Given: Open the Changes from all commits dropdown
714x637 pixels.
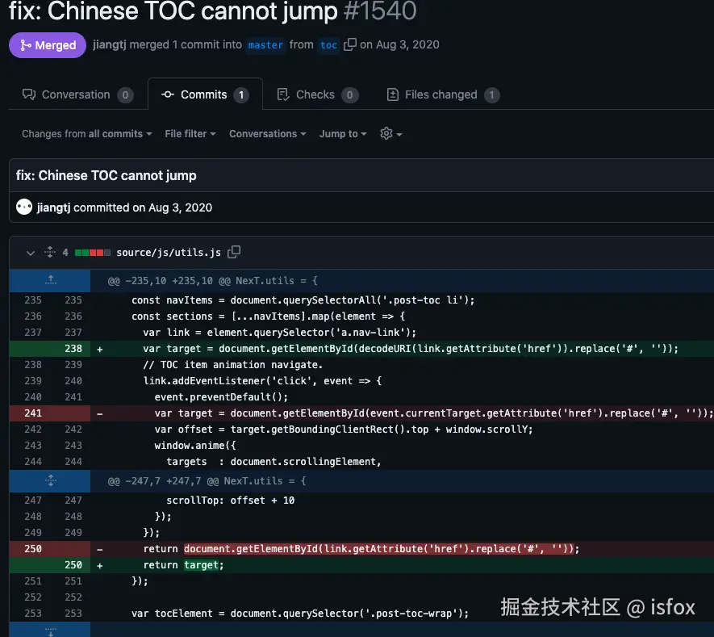Looking at the screenshot, I should point(85,134).
